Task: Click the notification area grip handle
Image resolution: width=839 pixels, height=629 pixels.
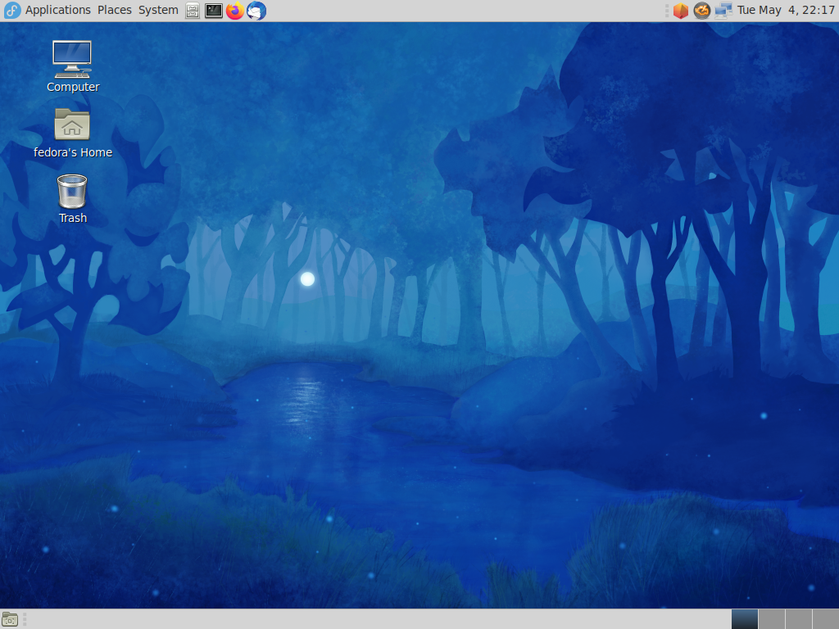Action: tap(667, 11)
